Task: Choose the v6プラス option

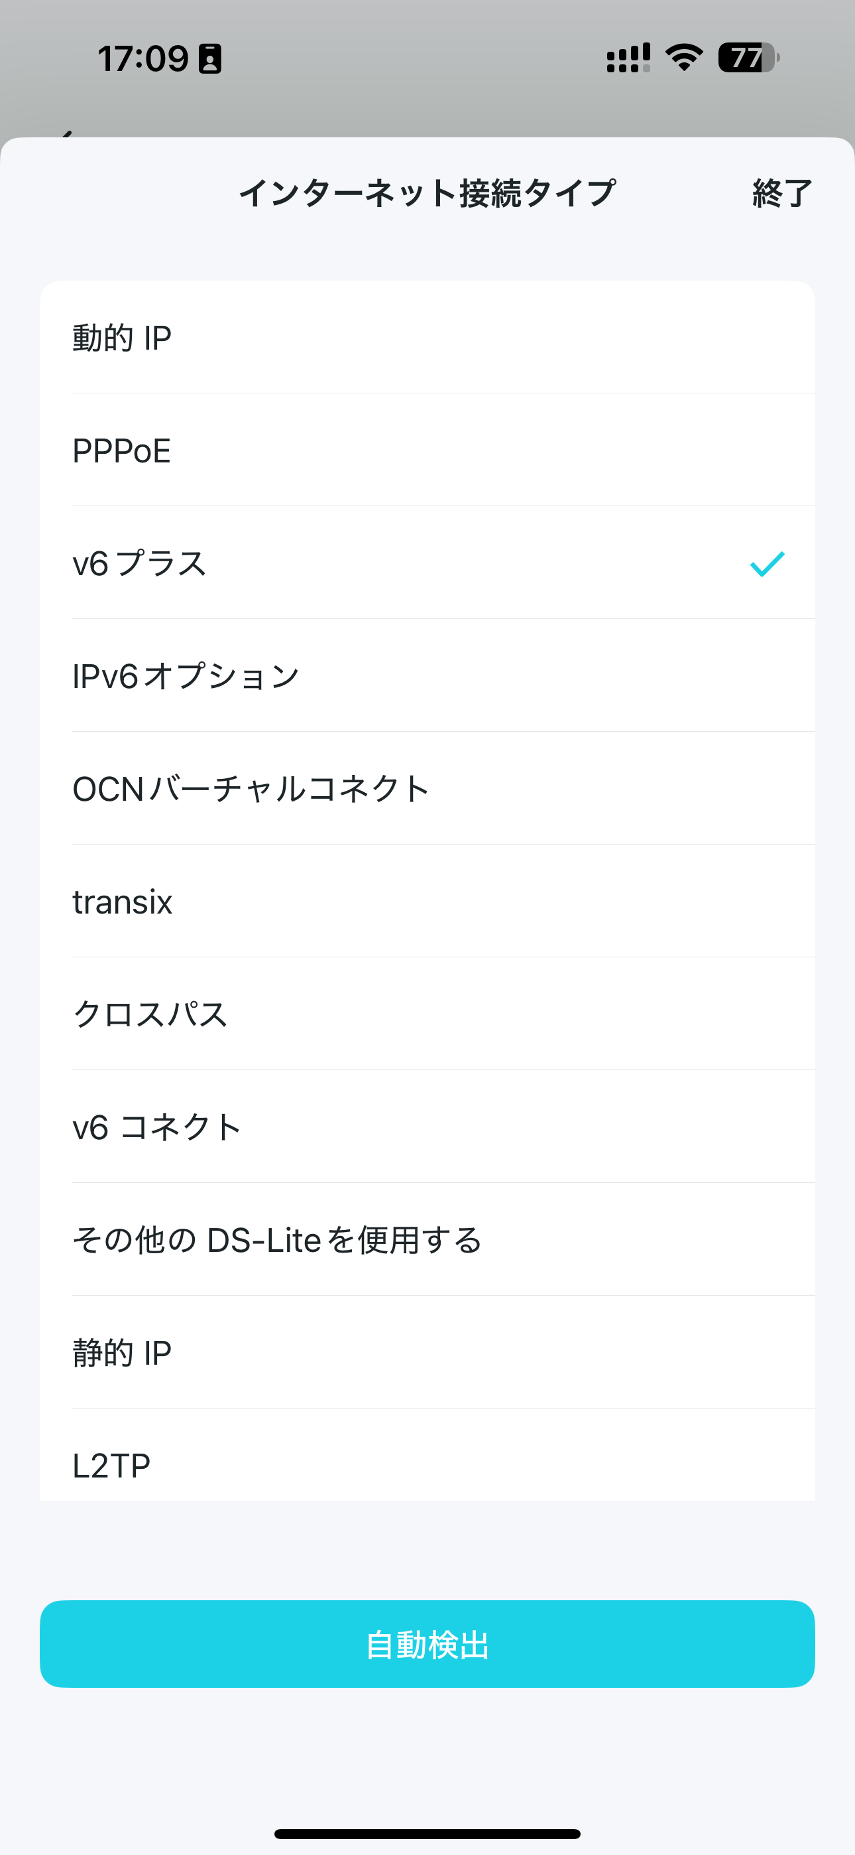Action: point(427,563)
